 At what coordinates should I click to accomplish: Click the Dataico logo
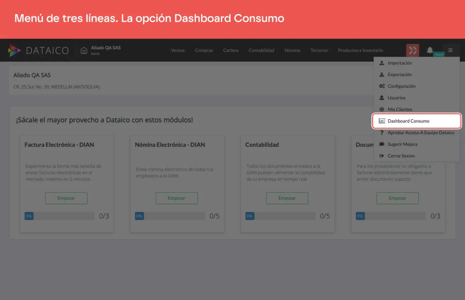coord(39,50)
